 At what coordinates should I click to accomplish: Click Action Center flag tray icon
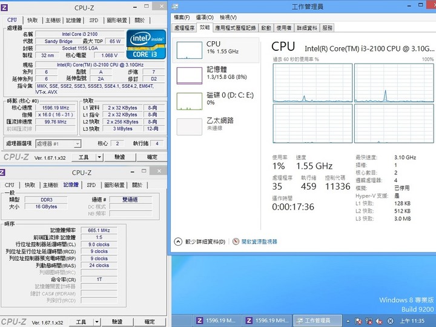pos(358,321)
